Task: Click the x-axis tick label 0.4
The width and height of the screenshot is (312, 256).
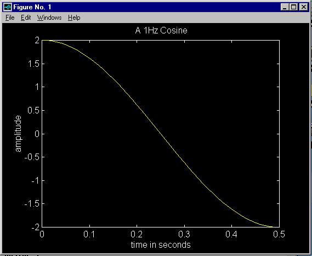Action: pyautogui.click(x=232, y=234)
